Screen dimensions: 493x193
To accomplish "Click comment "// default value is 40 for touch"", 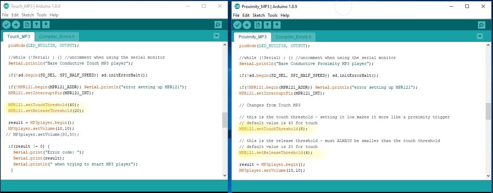I will point(278,123).
